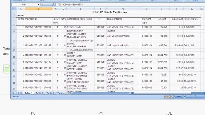Switch to Page Layout view in the status bar
This screenshot has width=205, height=115.
(x=170, y=96)
